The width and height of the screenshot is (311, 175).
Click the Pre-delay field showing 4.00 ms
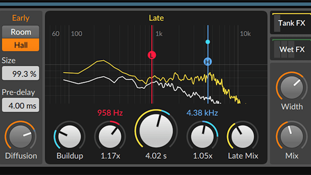tap(21, 106)
